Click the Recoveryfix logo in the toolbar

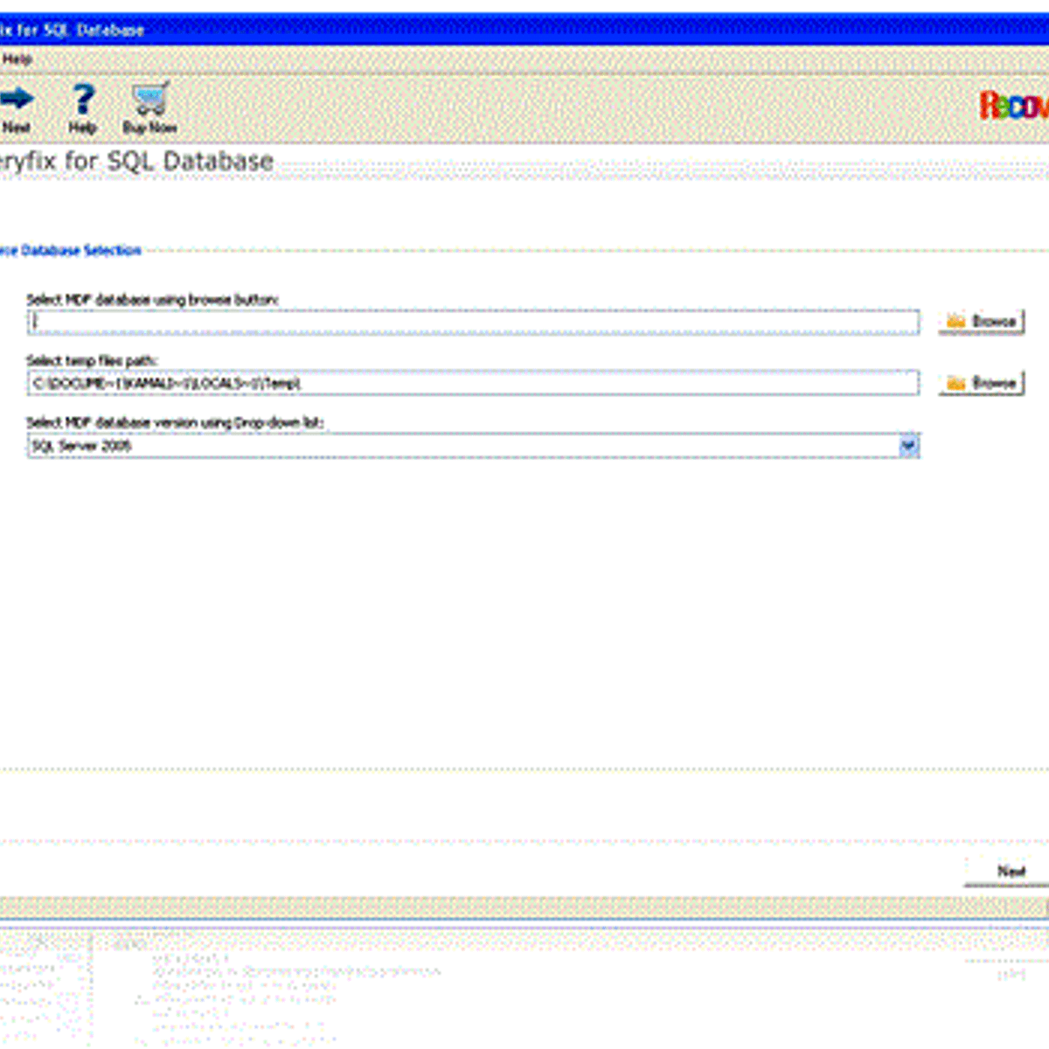[1014, 106]
